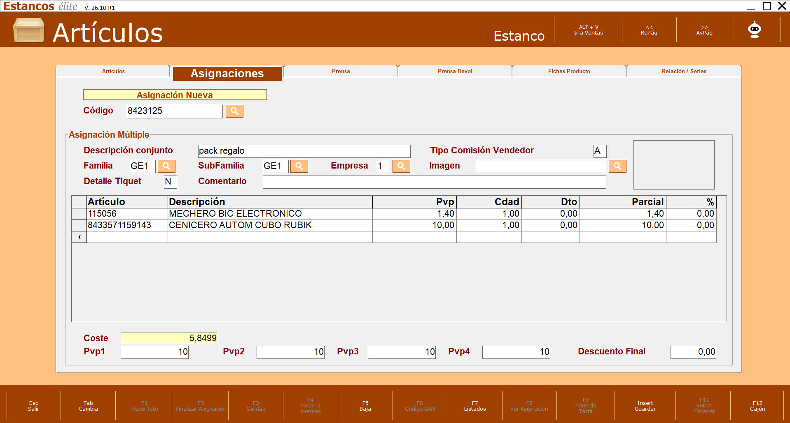Click the Familia code field
The image size is (790, 423).
click(143, 166)
